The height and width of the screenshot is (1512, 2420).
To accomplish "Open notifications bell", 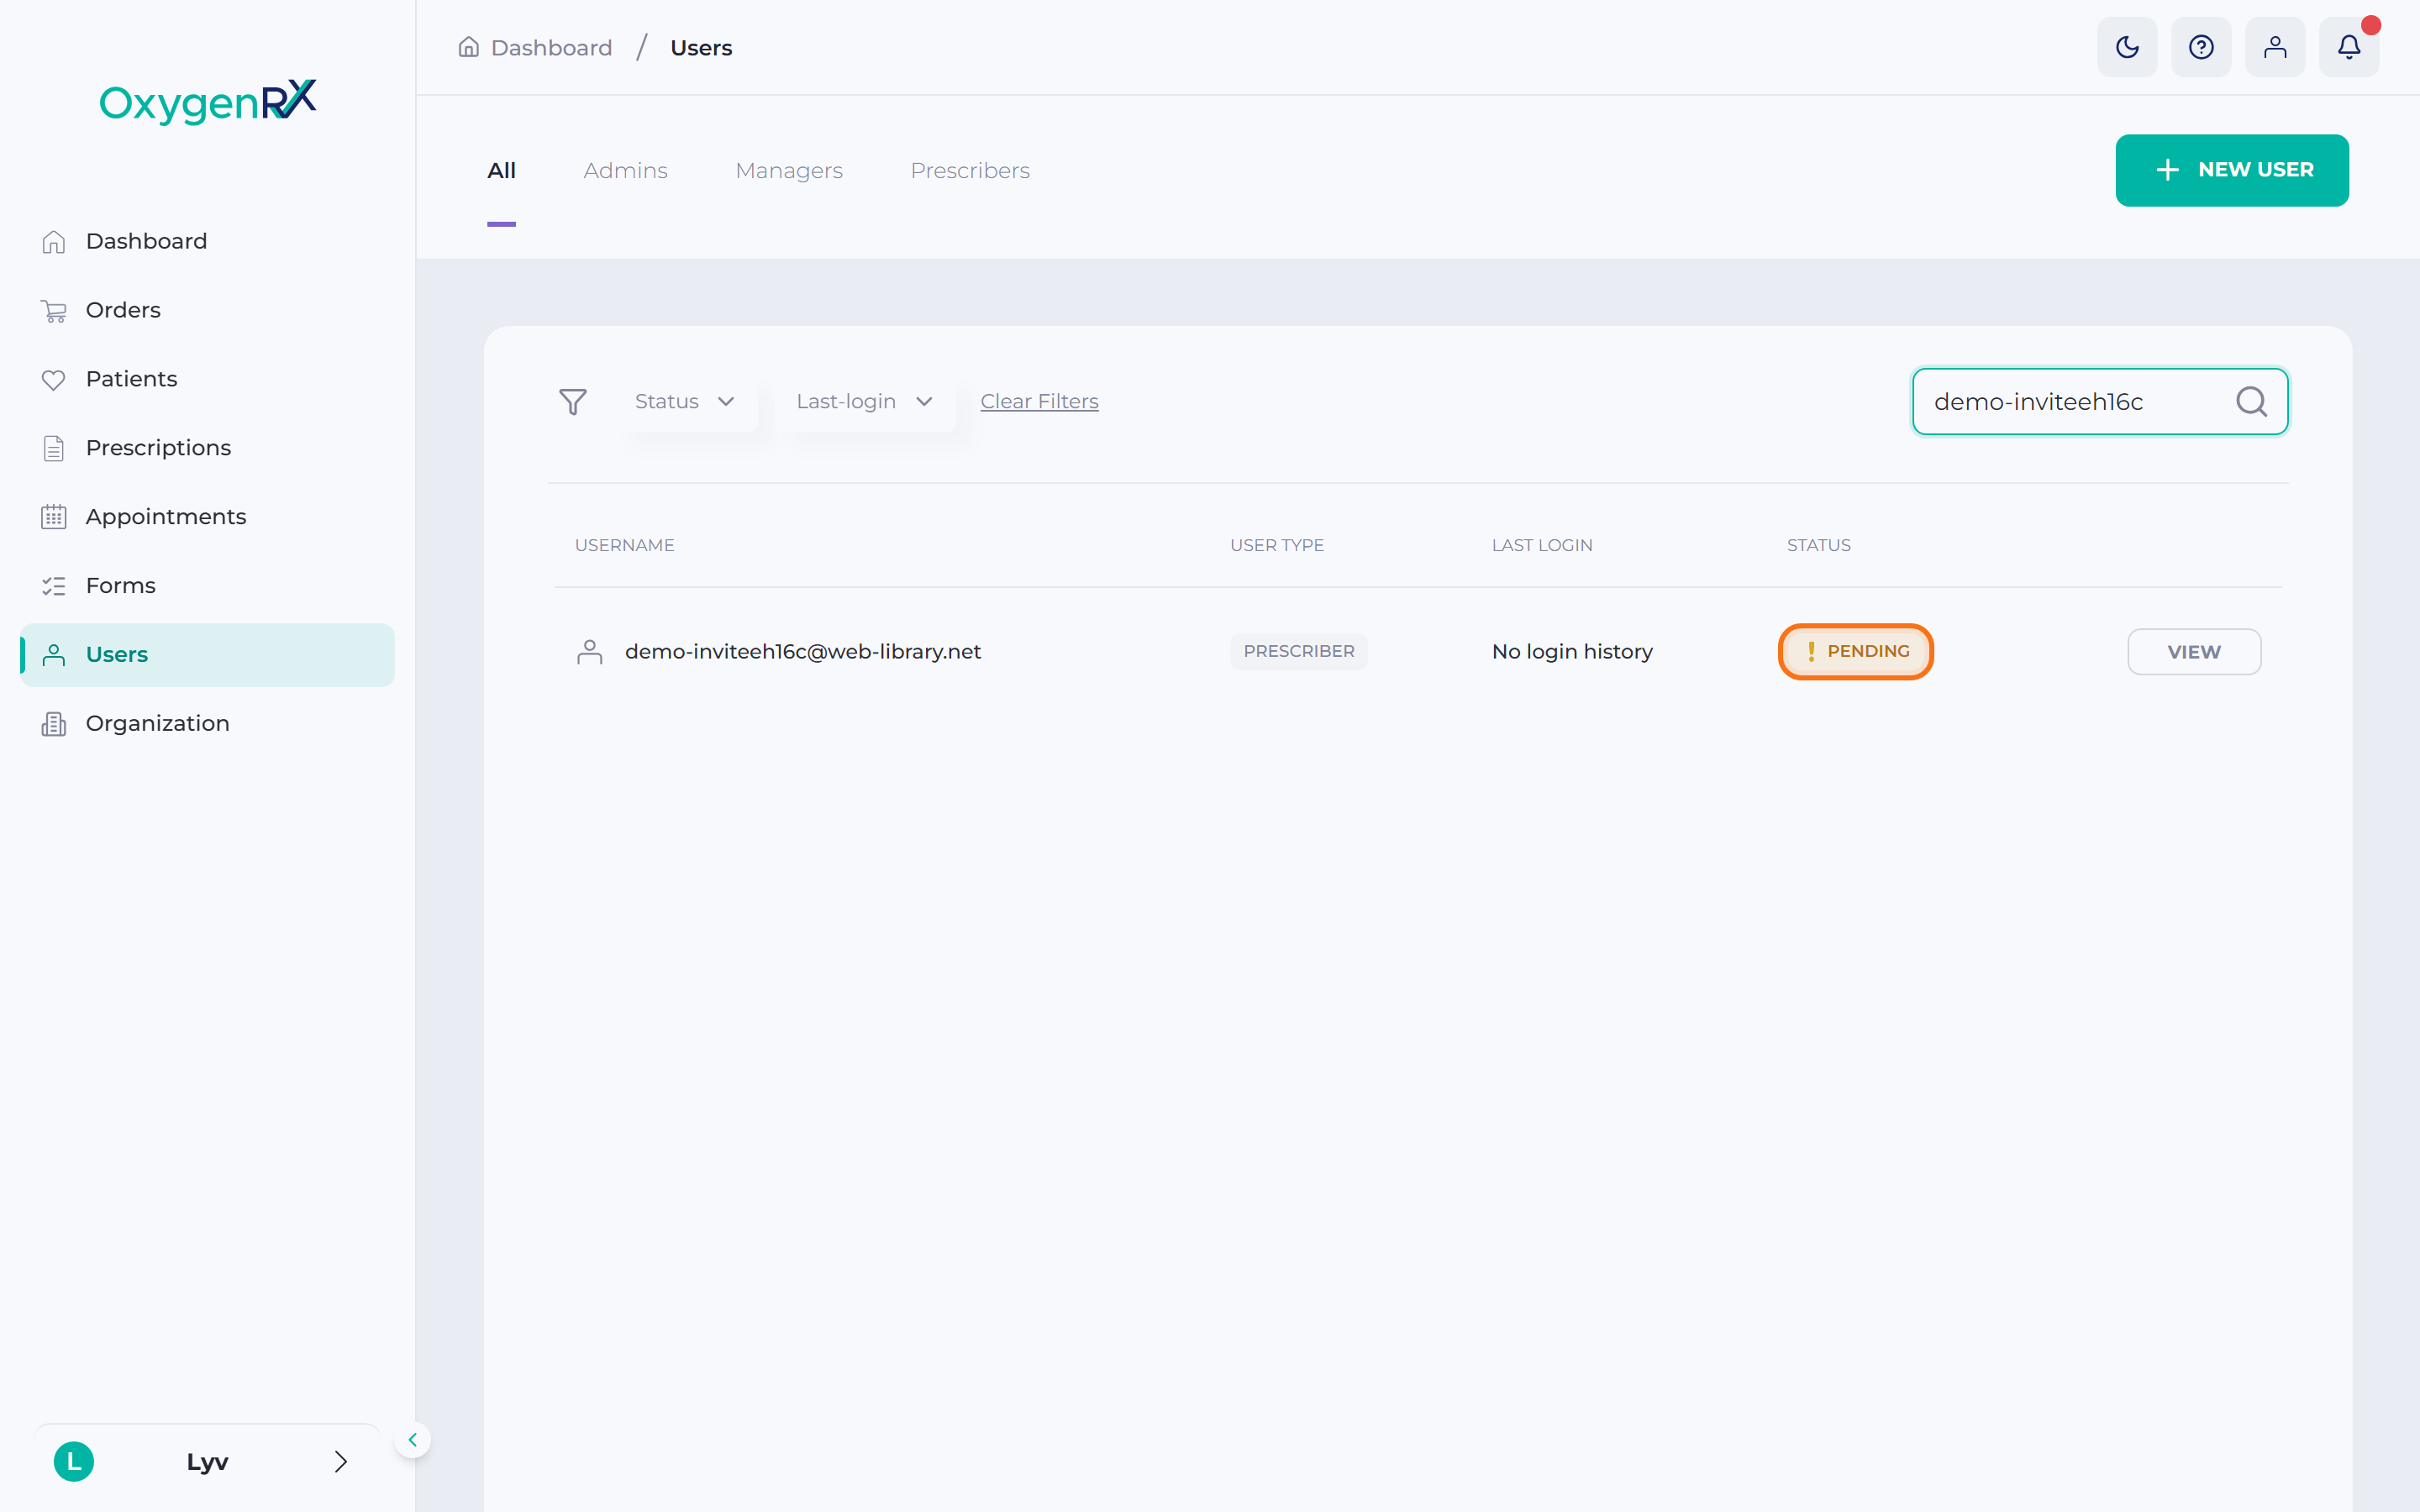I will [x=2349, y=47].
